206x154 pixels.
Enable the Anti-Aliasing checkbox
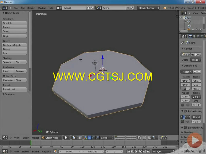tap(185, 111)
